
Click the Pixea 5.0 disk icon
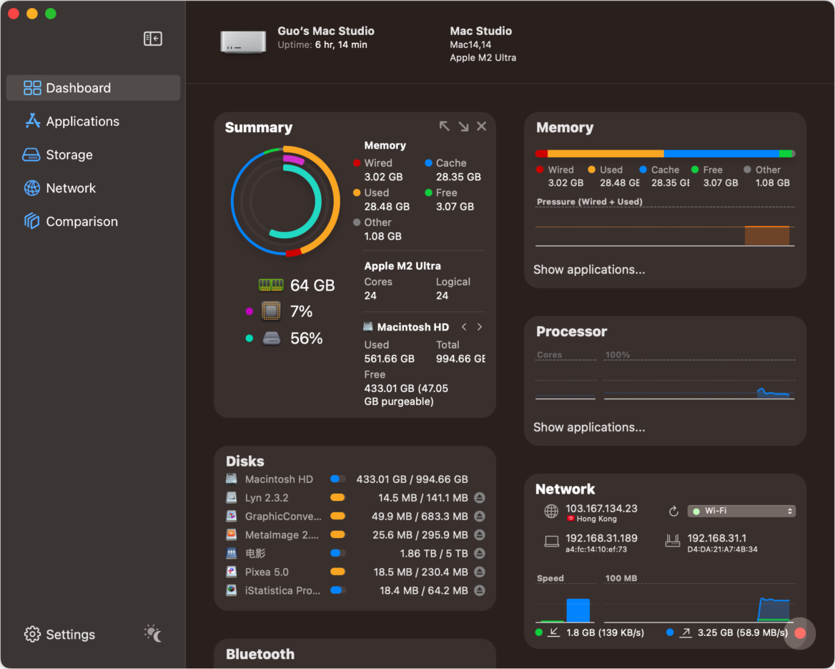tap(231, 572)
